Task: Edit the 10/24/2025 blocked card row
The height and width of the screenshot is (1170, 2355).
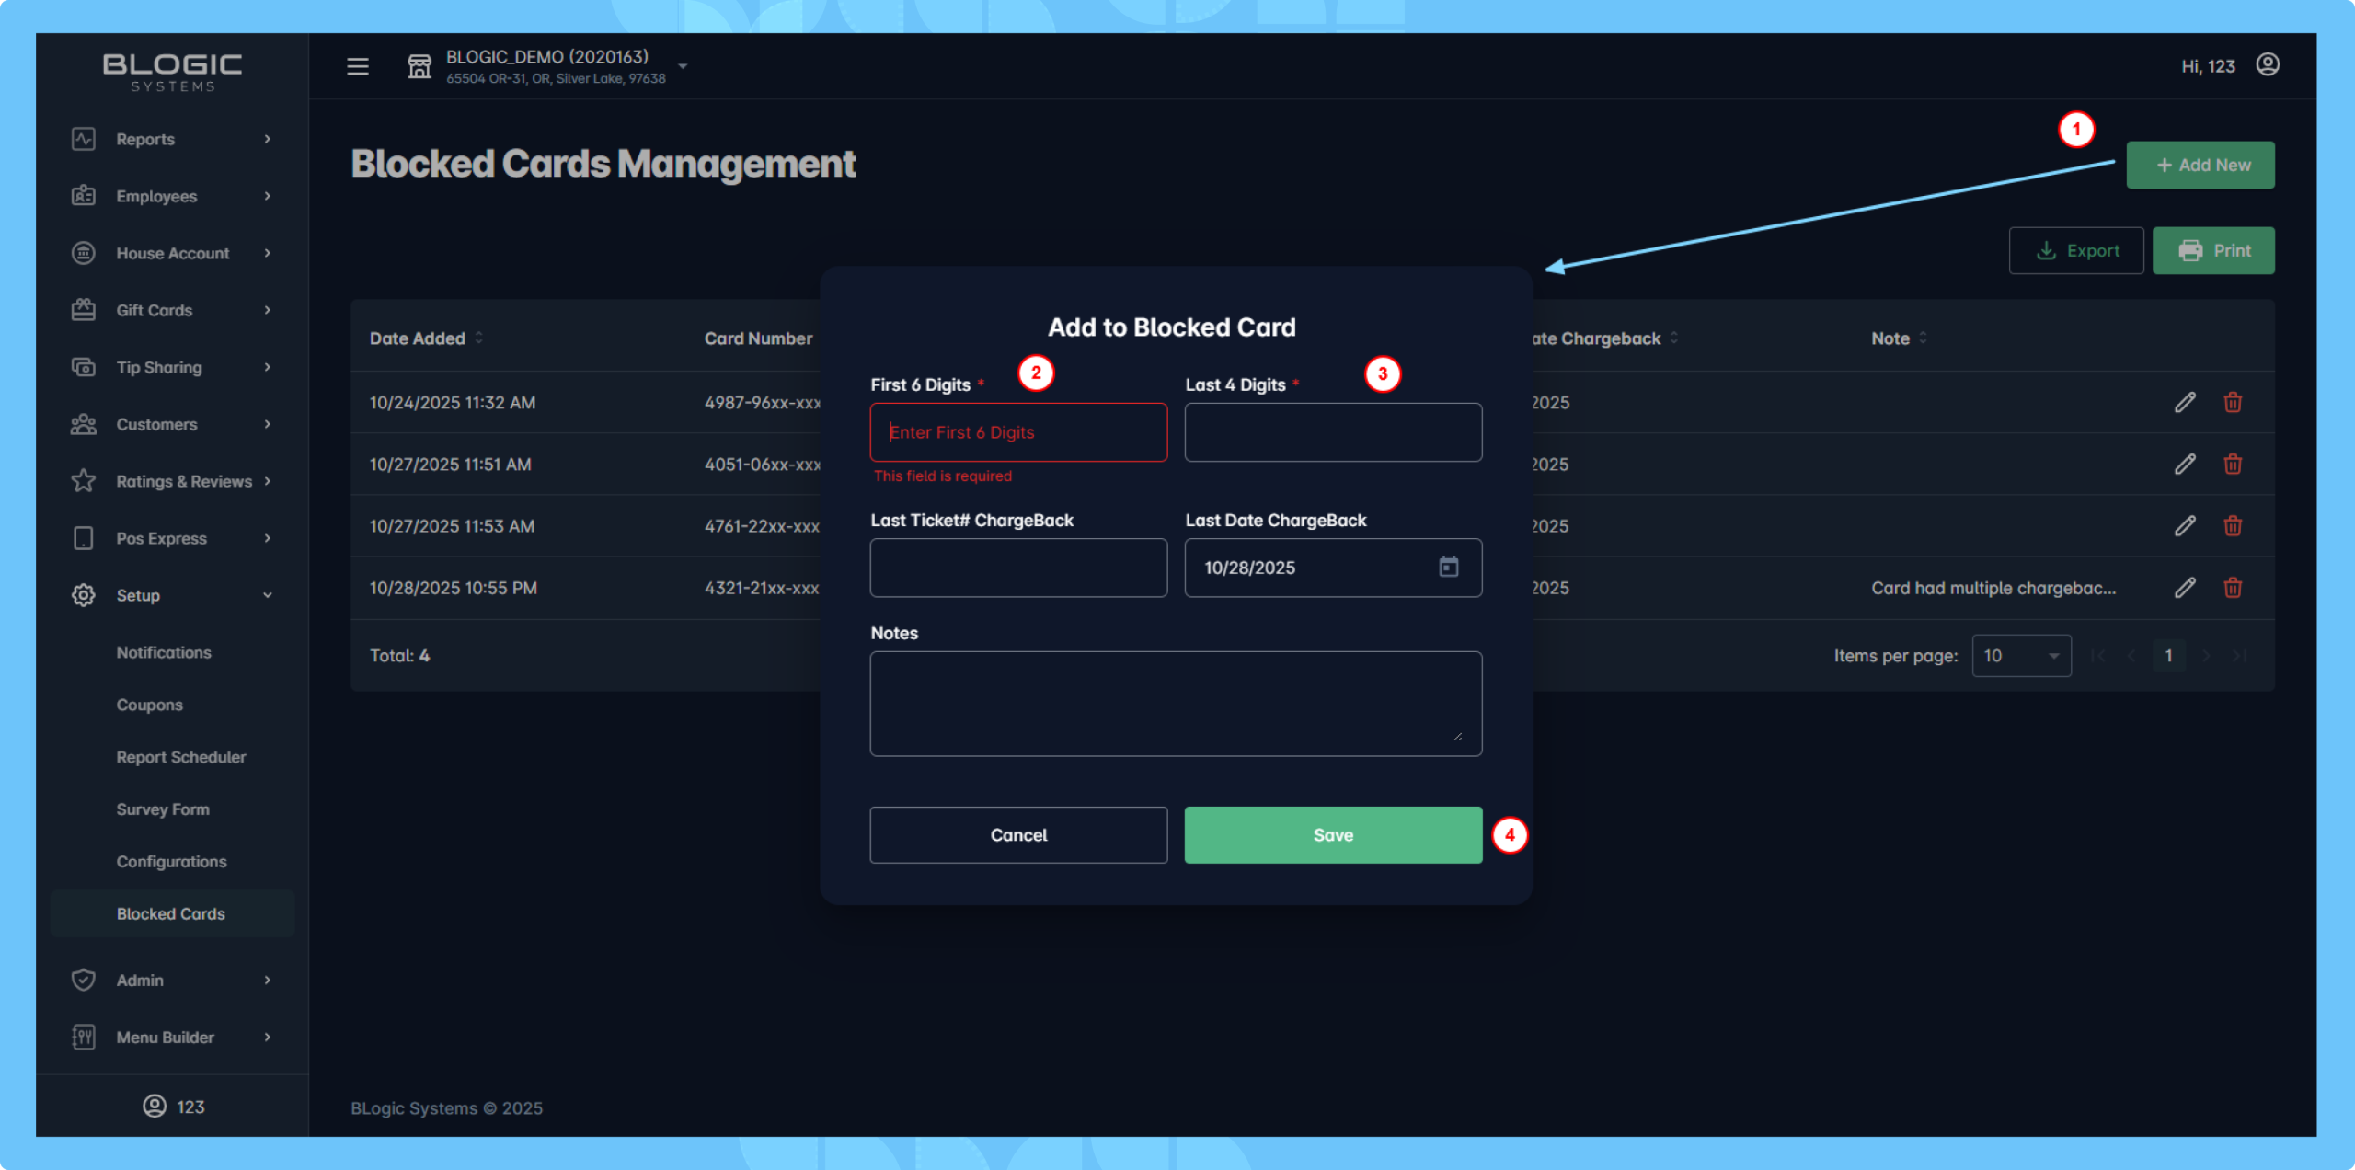Action: [x=2185, y=402]
